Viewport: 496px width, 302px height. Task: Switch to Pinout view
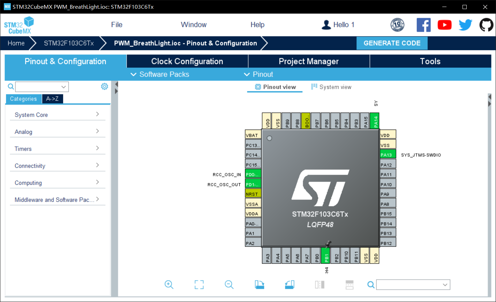pyautogui.click(x=275, y=87)
